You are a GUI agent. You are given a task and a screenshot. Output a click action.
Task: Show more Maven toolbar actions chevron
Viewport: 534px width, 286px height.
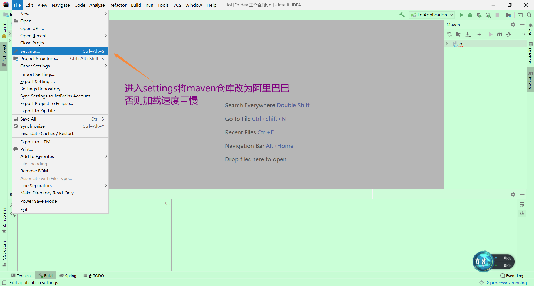(523, 34)
